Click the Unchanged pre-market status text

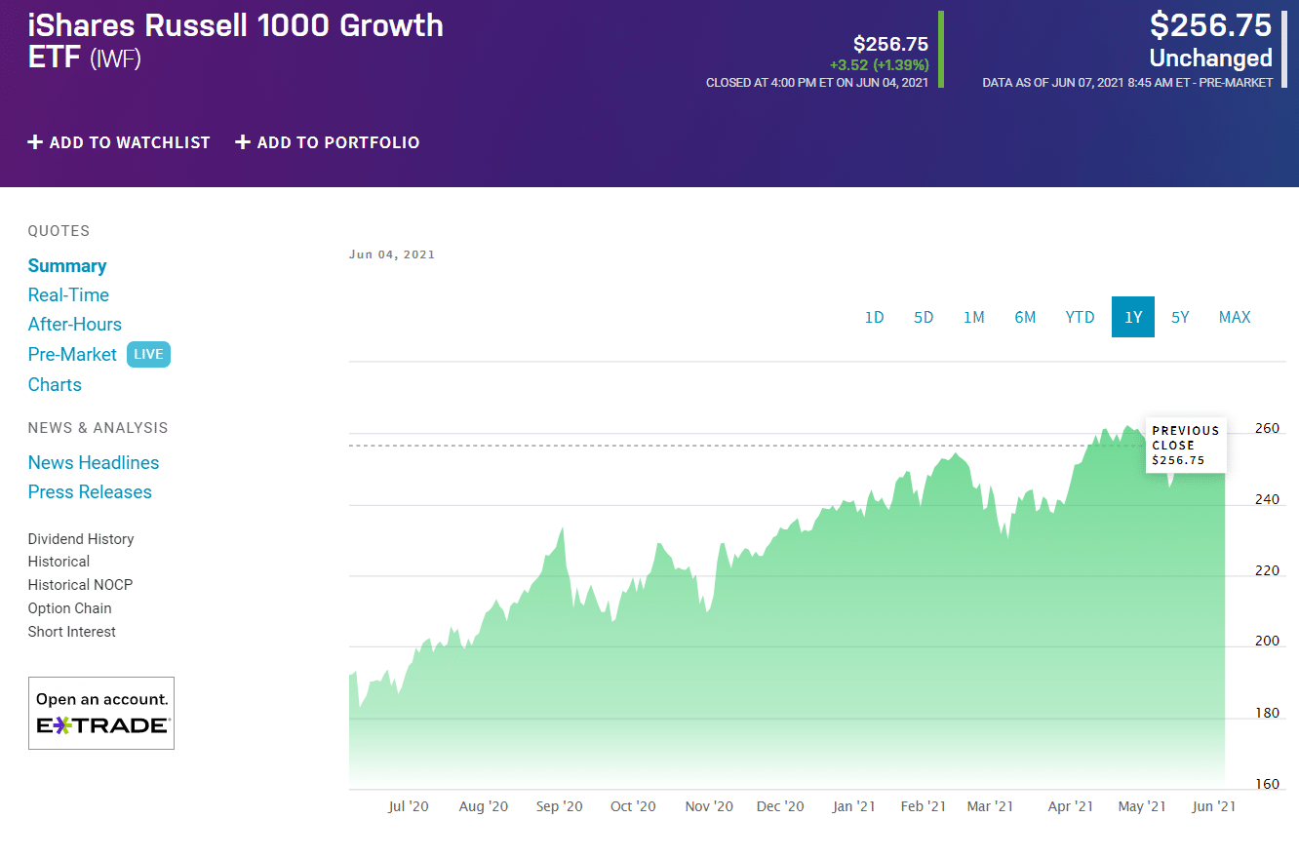pyautogui.click(x=1211, y=58)
